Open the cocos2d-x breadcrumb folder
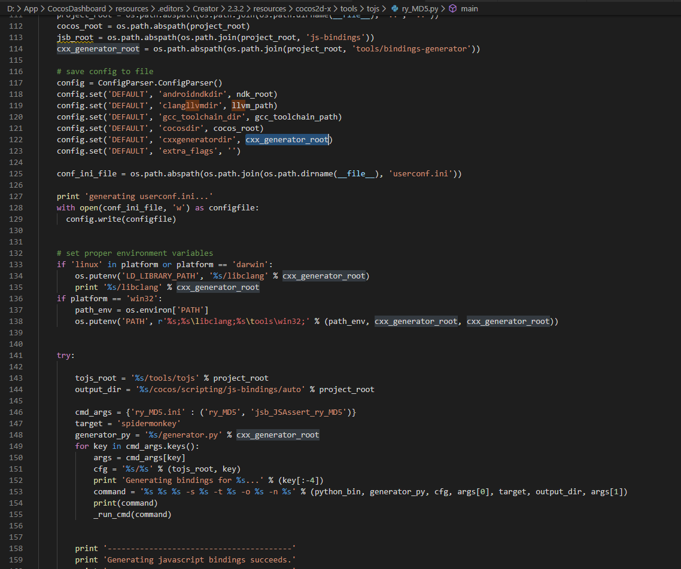The height and width of the screenshot is (569, 681). 313,9
